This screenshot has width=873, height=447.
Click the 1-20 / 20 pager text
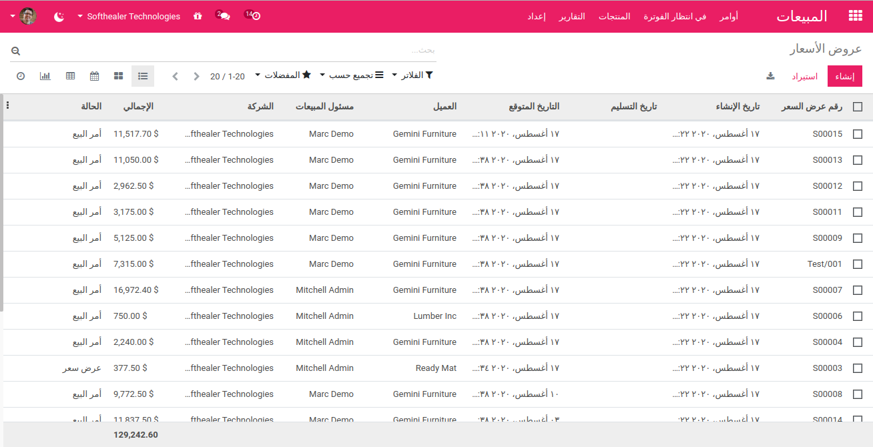point(228,76)
